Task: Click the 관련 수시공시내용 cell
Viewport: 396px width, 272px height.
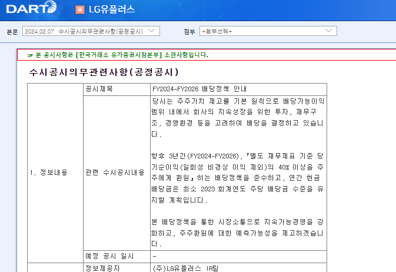Action: pyautogui.click(x=117, y=173)
